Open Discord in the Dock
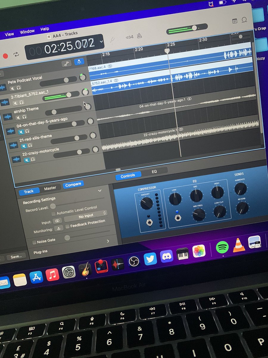268x358 pixels. click(166, 256)
